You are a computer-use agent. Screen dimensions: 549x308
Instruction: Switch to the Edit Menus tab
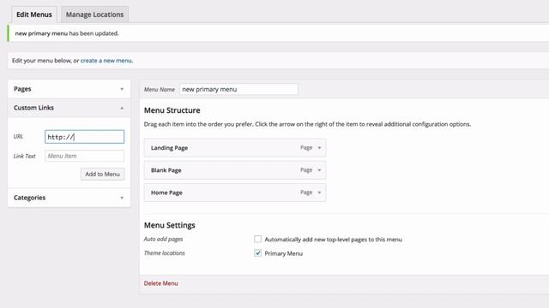(34, 15)
